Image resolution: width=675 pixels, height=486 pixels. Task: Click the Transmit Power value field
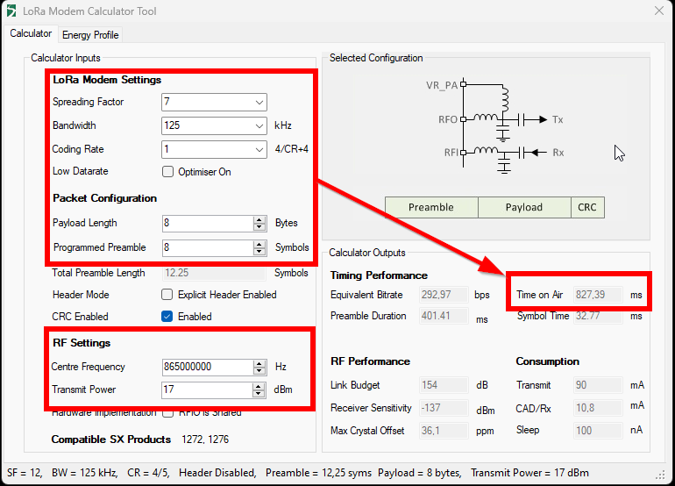click(x=207, y=390)
